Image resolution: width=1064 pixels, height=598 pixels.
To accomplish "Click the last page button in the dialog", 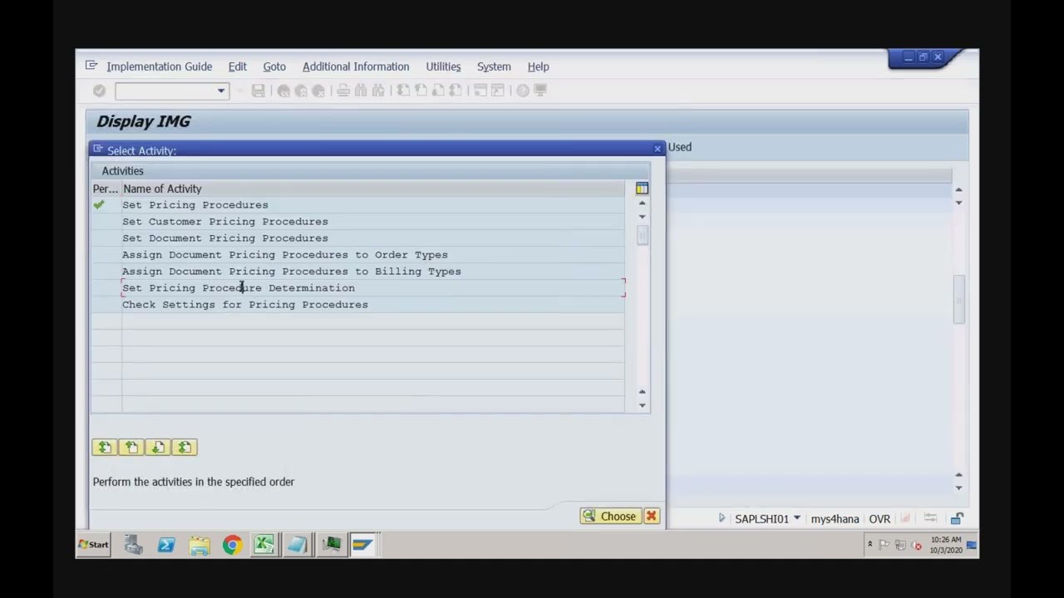I will click(x=185, y=448).
